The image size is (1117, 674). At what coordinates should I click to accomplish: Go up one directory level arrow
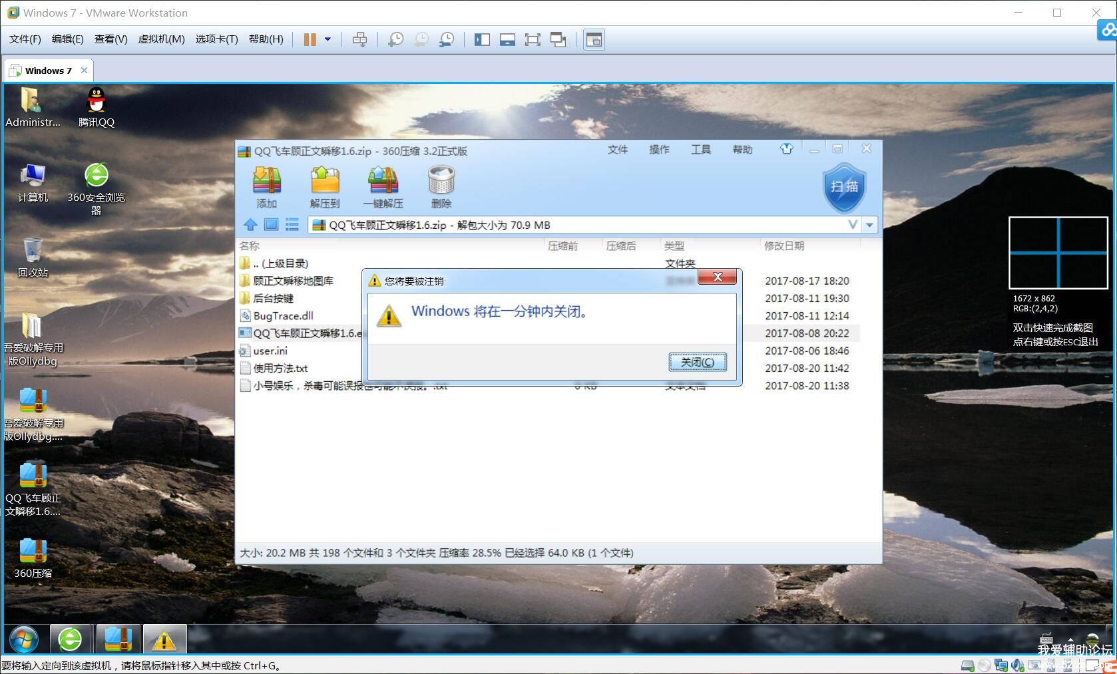click(x=250, y=225)
